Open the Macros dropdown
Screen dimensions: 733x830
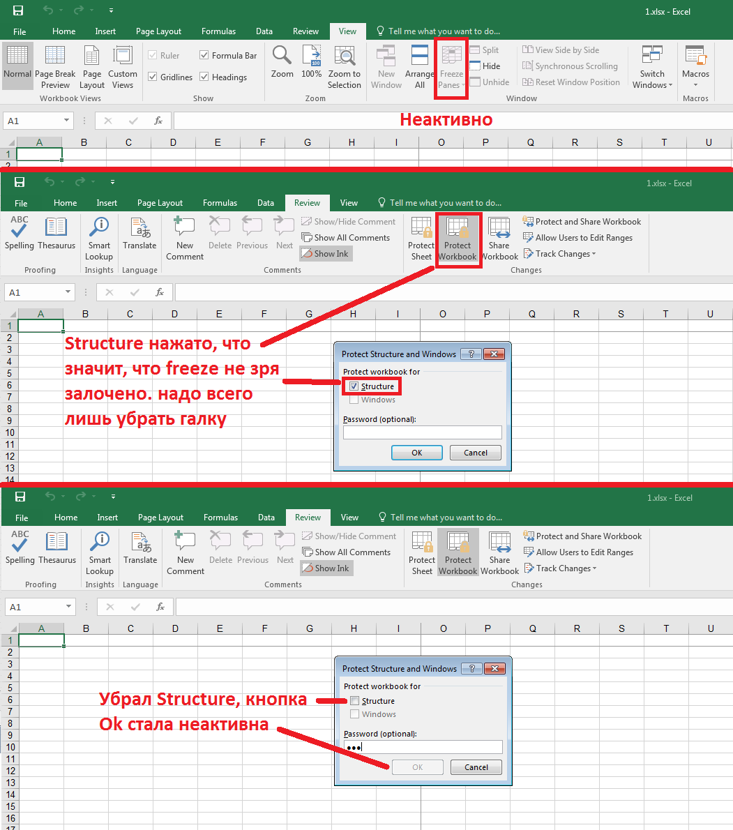tap(695, 67)
